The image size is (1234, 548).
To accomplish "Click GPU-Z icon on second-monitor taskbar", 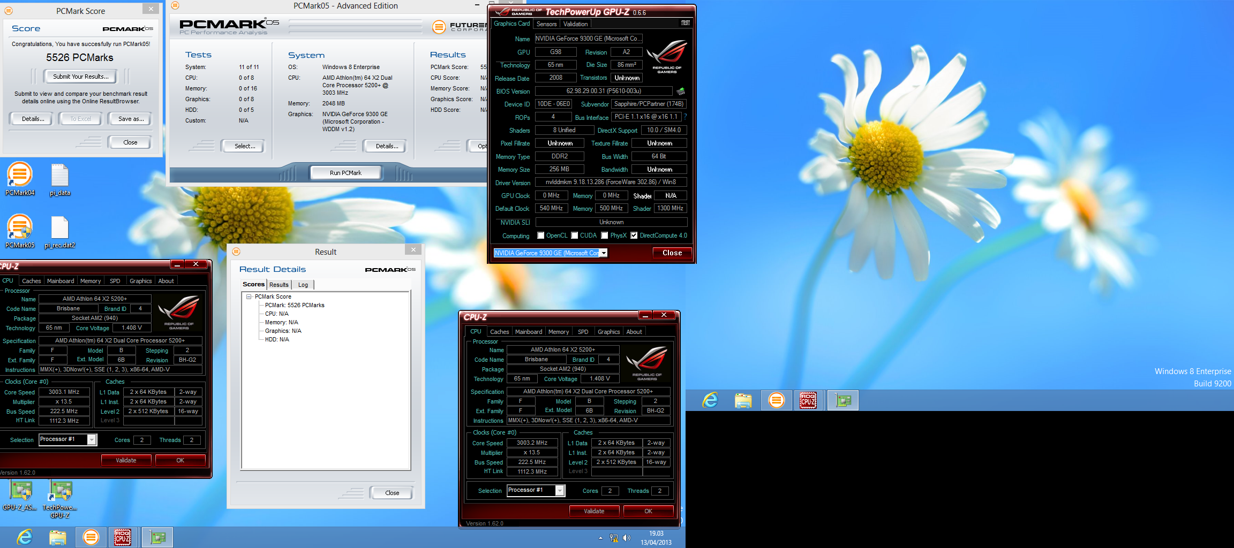I will [x=843, y=400].
